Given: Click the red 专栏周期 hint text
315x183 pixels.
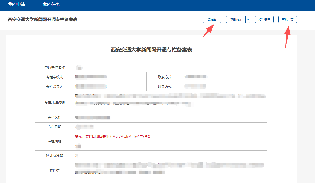Looking at the screenshot, I should [x=113, y=136].
